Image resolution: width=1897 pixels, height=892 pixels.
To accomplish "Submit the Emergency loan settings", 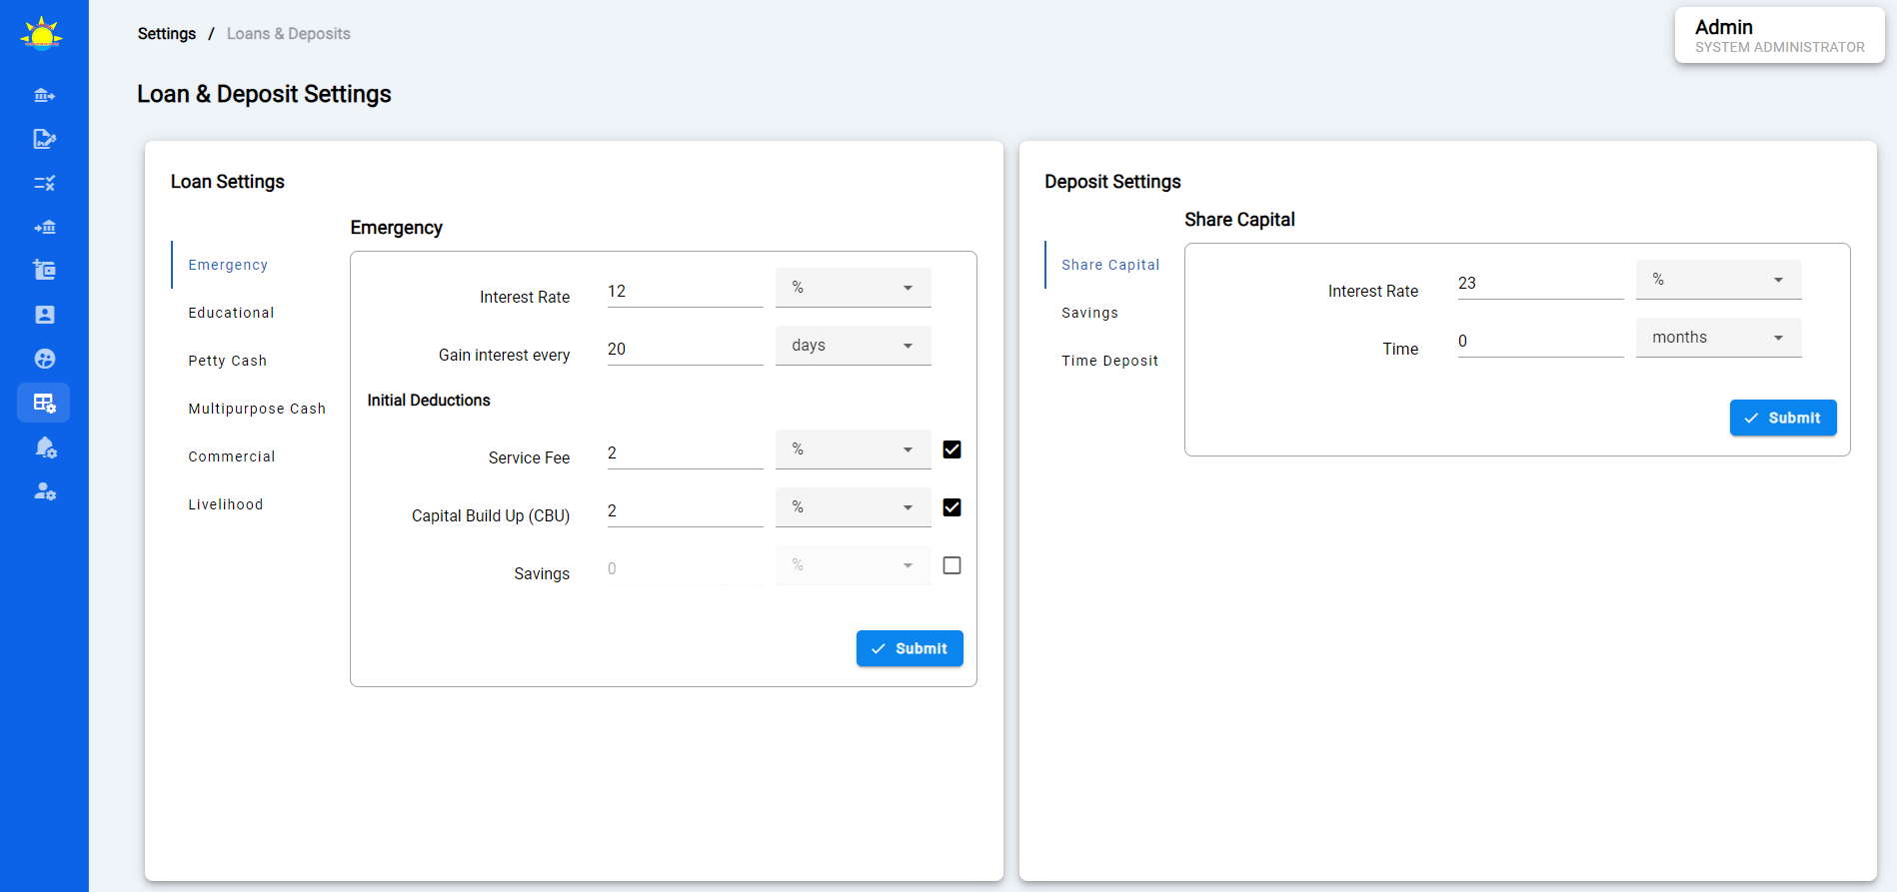I will click(x=910, y=648).
